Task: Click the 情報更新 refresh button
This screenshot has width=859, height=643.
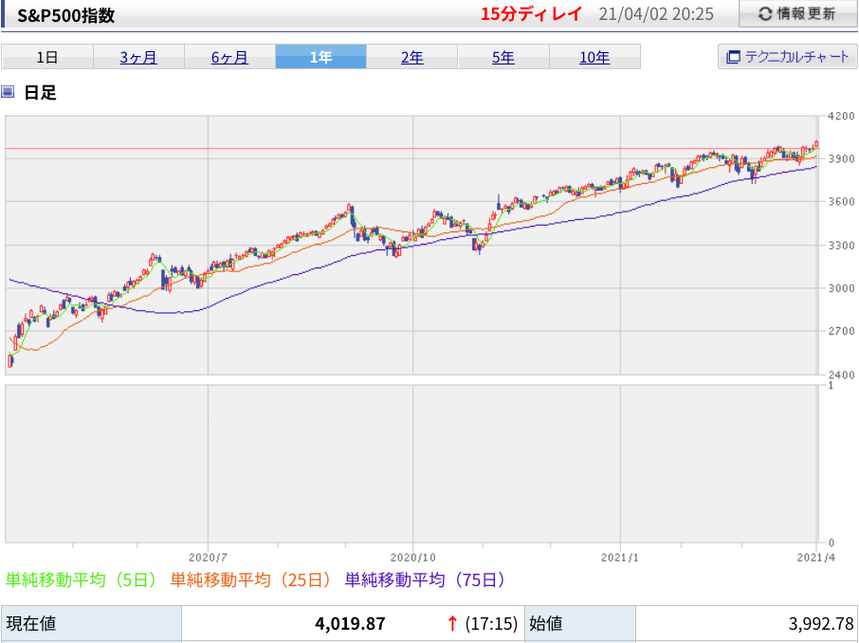Action: (797, 13)
